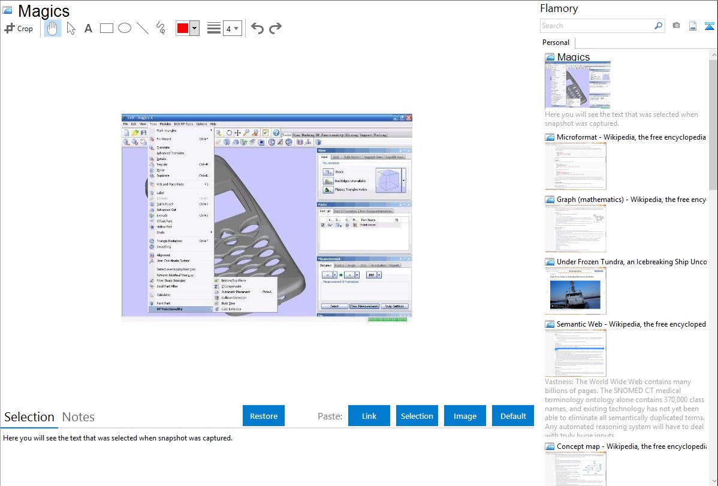This screenshot has width=718, height=486.
Task: Click the line thickness icon
Action: [214, 28]
